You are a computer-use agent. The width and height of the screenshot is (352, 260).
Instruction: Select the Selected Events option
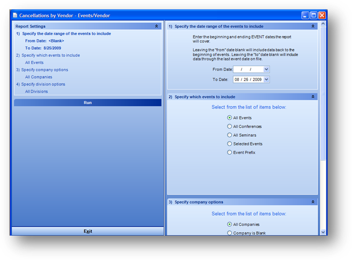230,144
